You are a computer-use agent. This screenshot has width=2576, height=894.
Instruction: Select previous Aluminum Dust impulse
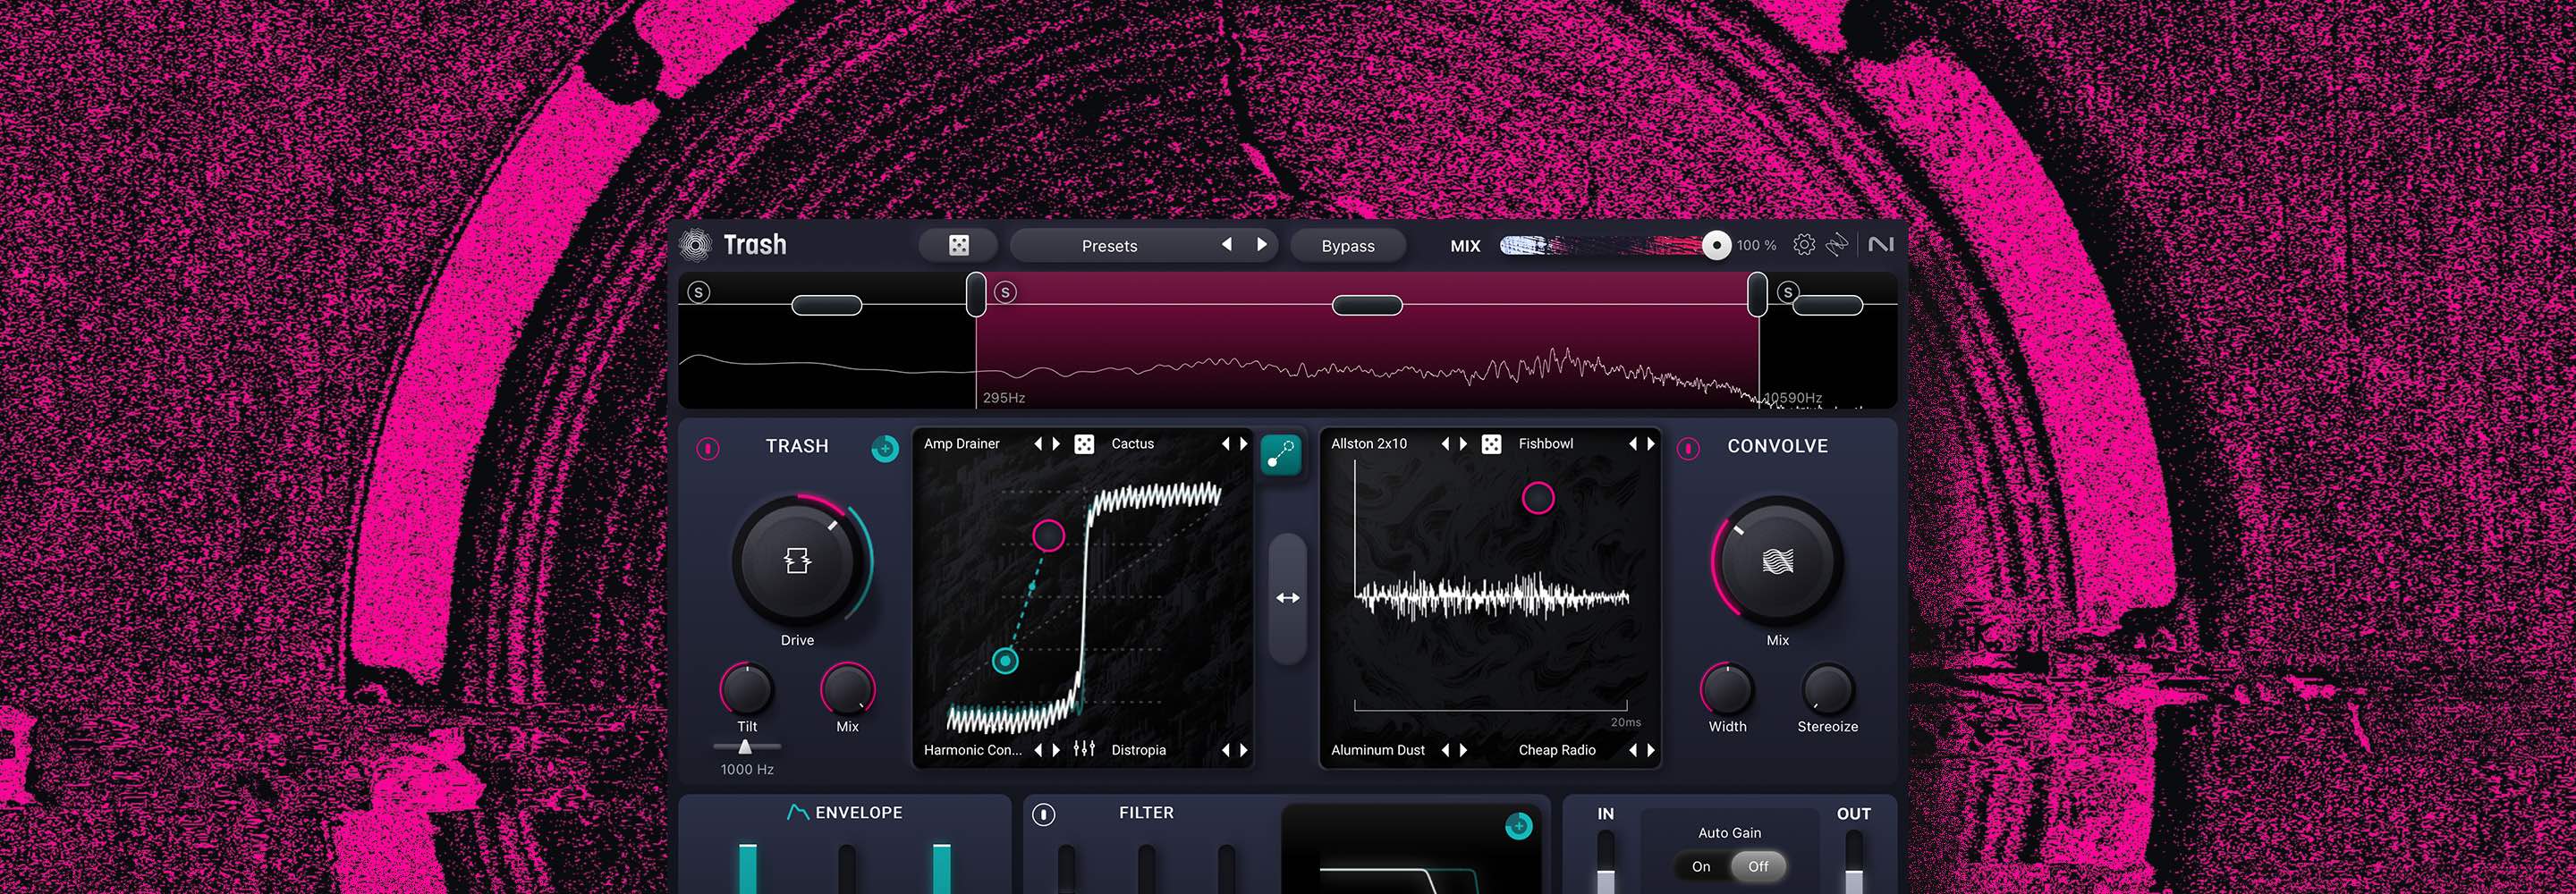1445,749
